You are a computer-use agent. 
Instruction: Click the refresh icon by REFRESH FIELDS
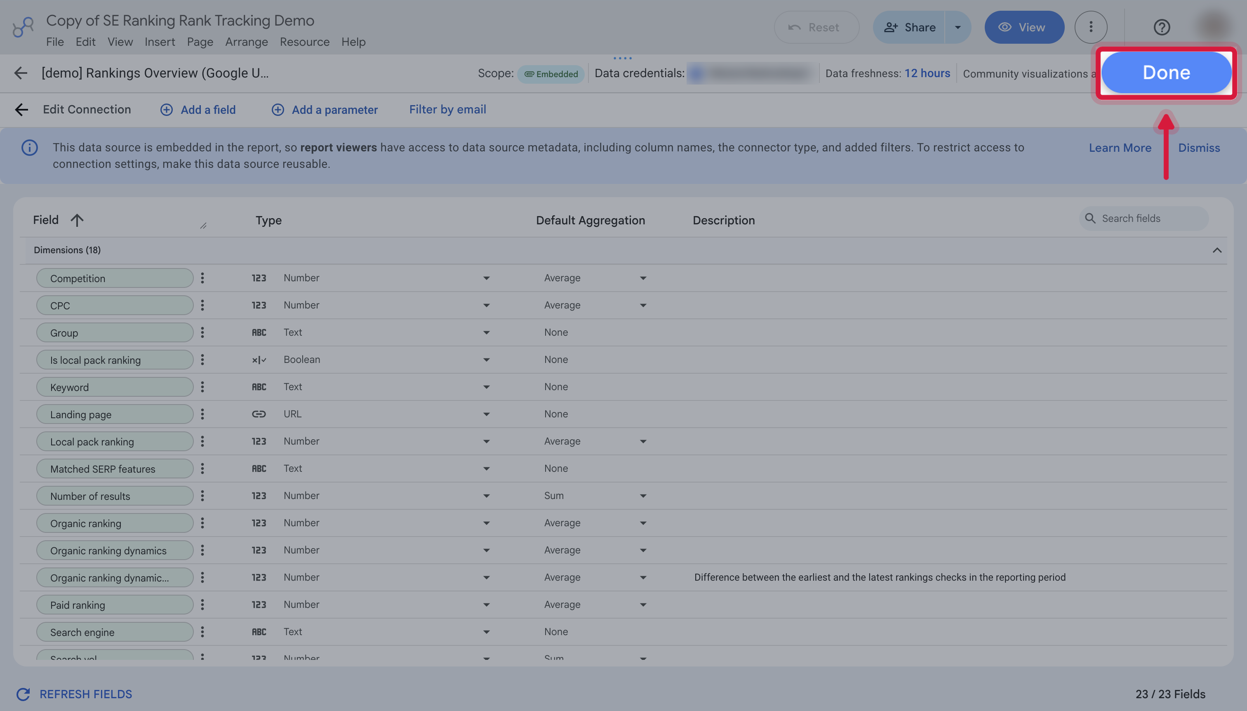[x=23, y=694]
